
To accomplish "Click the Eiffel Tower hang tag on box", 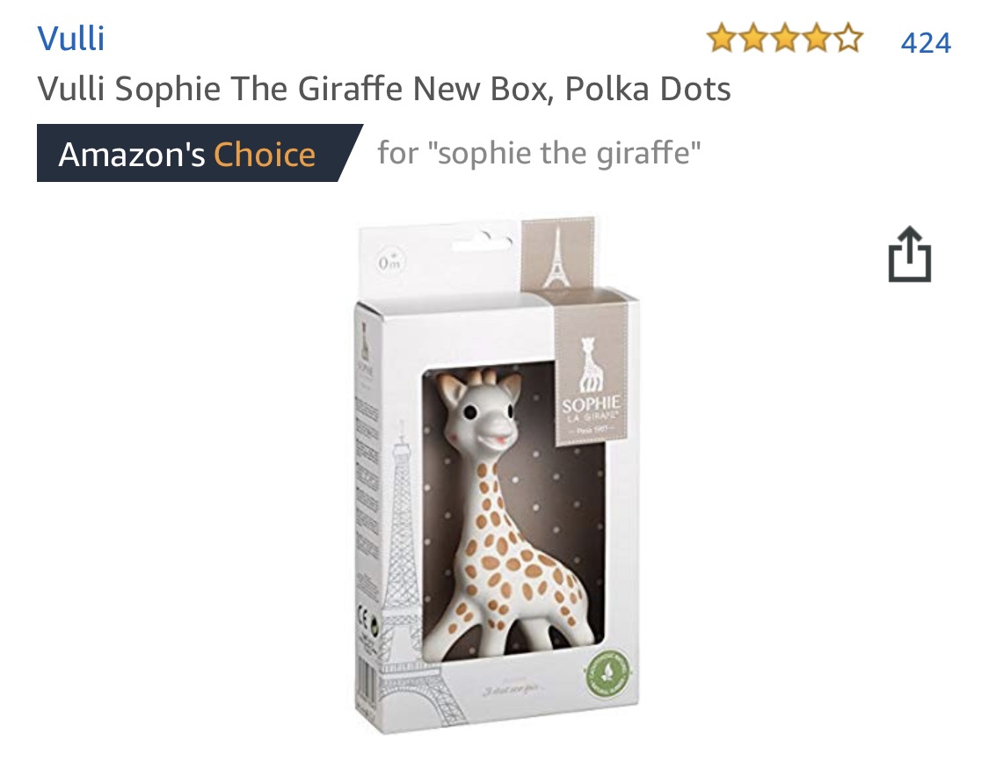I will tap(557, 254).
